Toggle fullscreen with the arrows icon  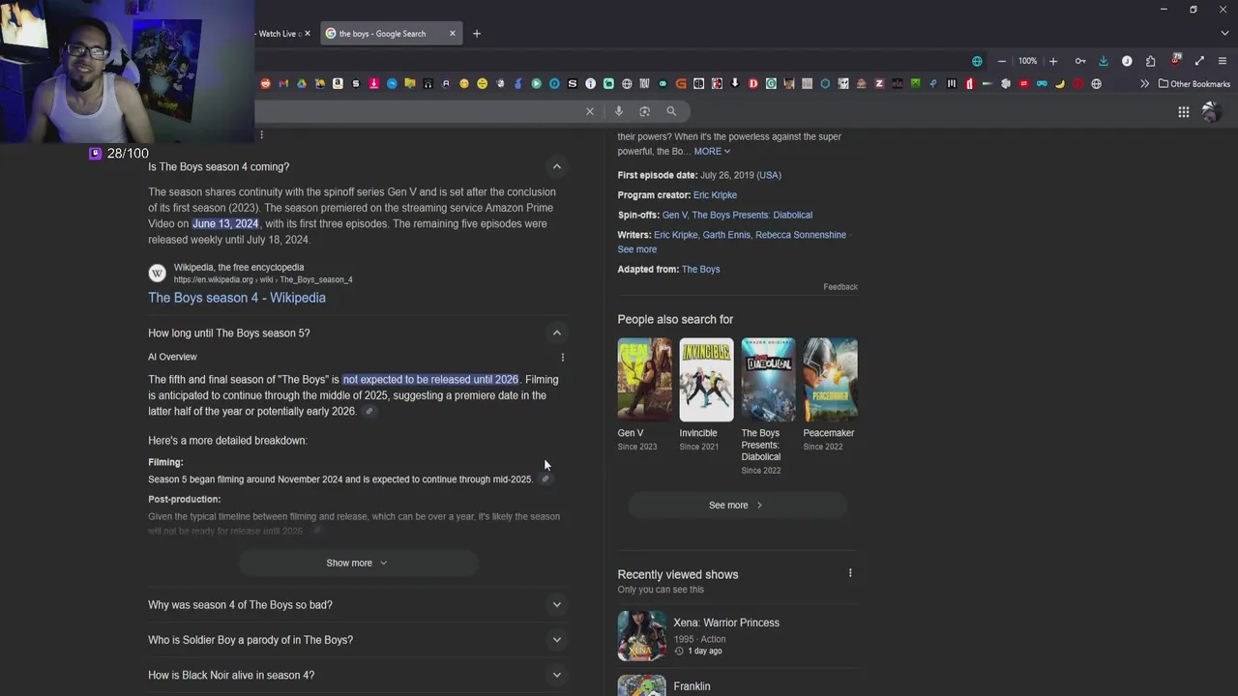click(1200, 61)
